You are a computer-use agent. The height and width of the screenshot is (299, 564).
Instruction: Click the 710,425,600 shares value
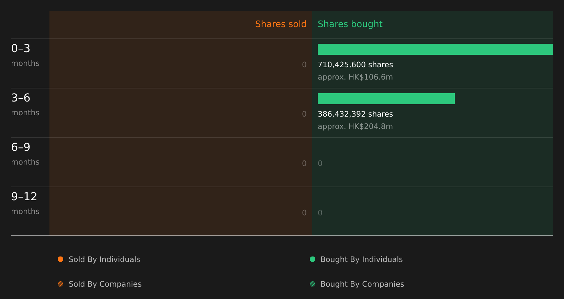[x=355, y=65]
